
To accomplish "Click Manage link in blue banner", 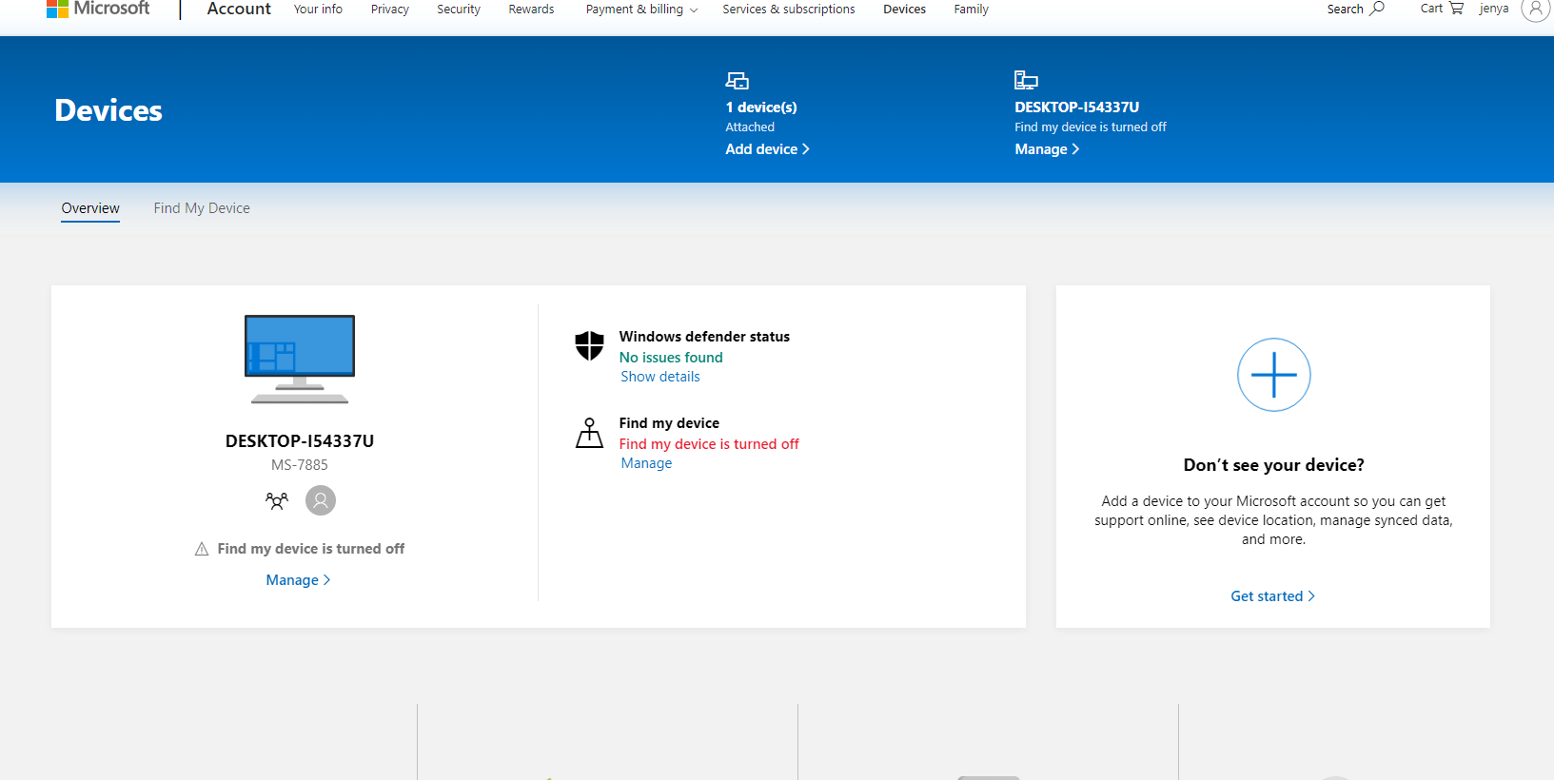I will pyautogui.click(x=1047, y=149).
